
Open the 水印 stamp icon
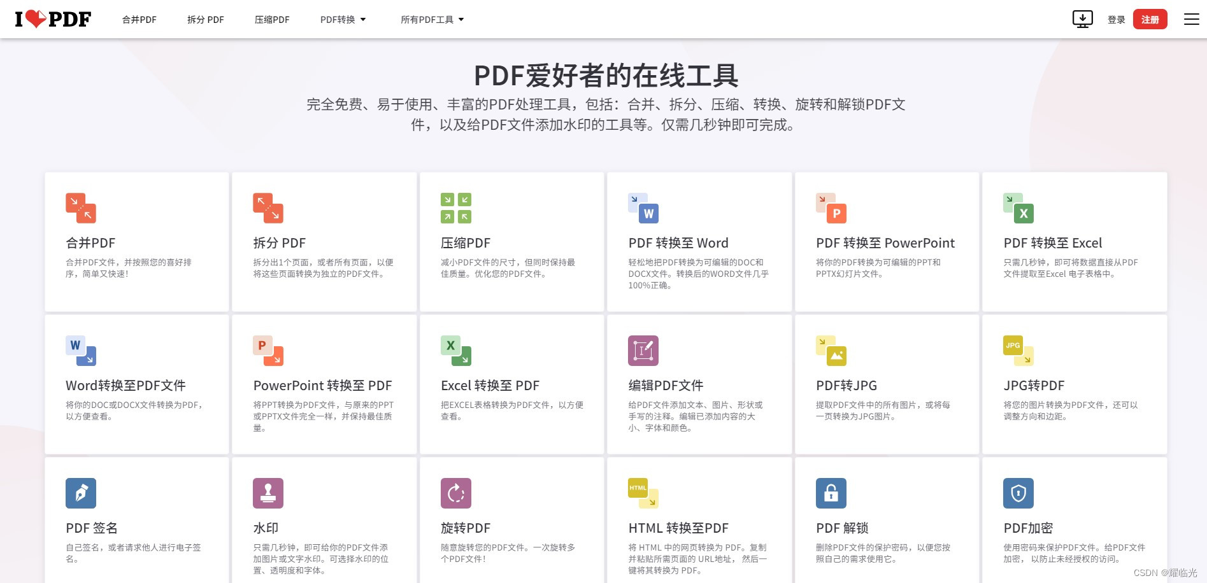tap(268, 493)
